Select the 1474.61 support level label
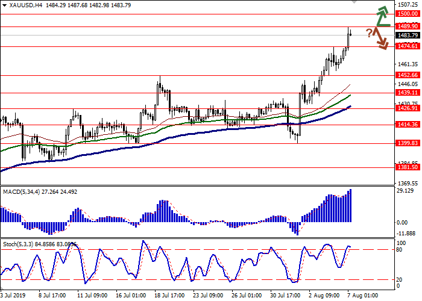 click(x=404, y=46)
